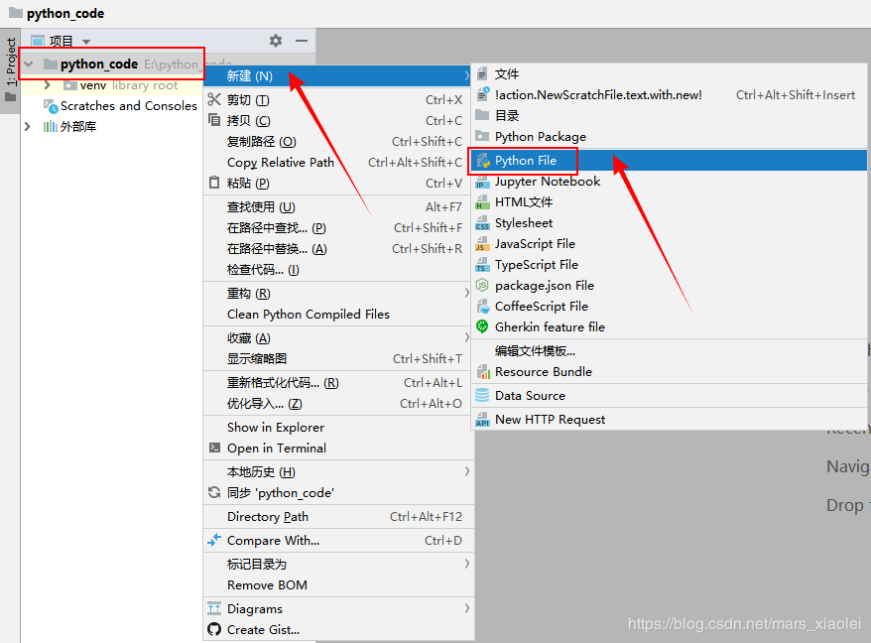
Task: Click the Data Source database icon
Action: (483, 395)
